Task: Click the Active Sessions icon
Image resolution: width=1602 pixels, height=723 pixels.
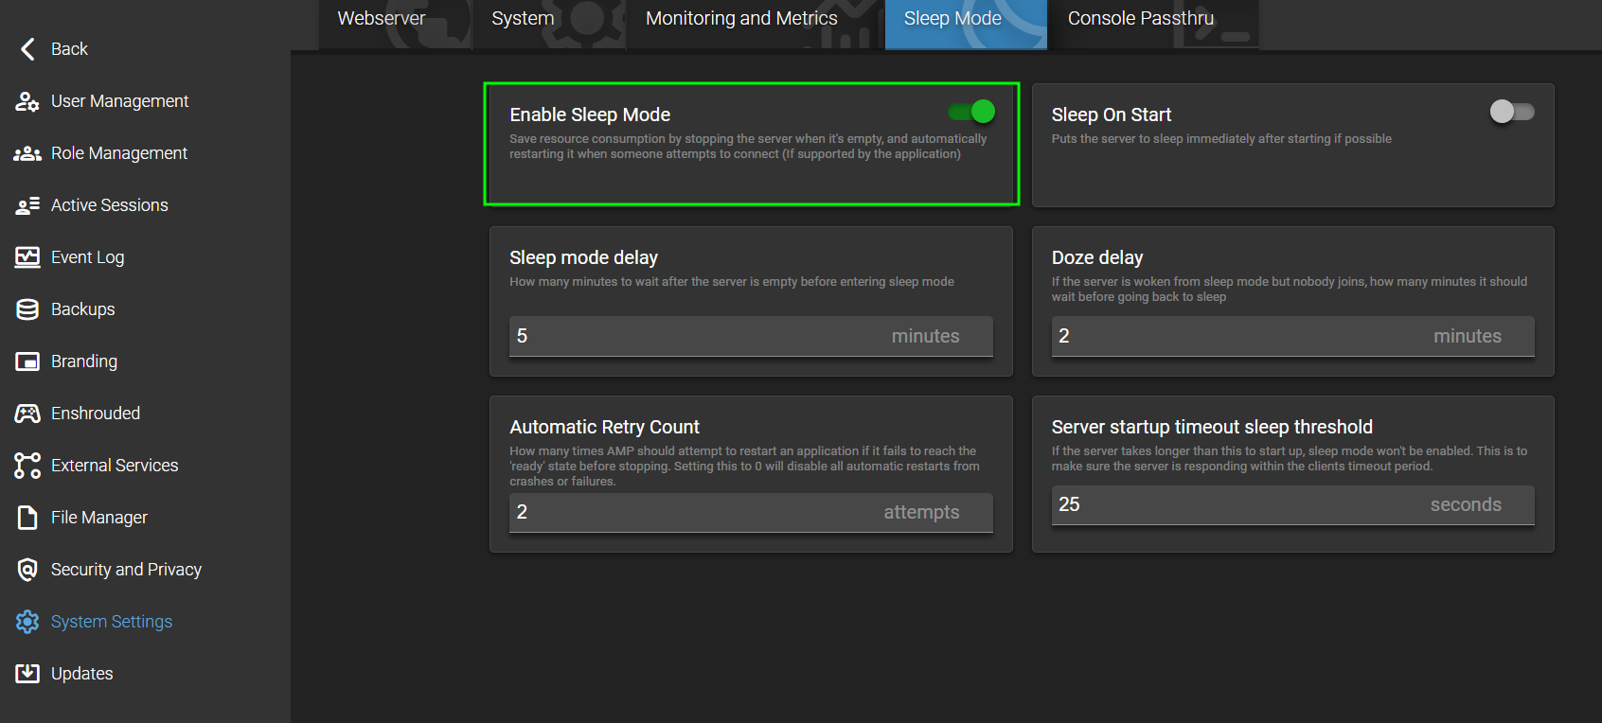Action: [27, 205]
